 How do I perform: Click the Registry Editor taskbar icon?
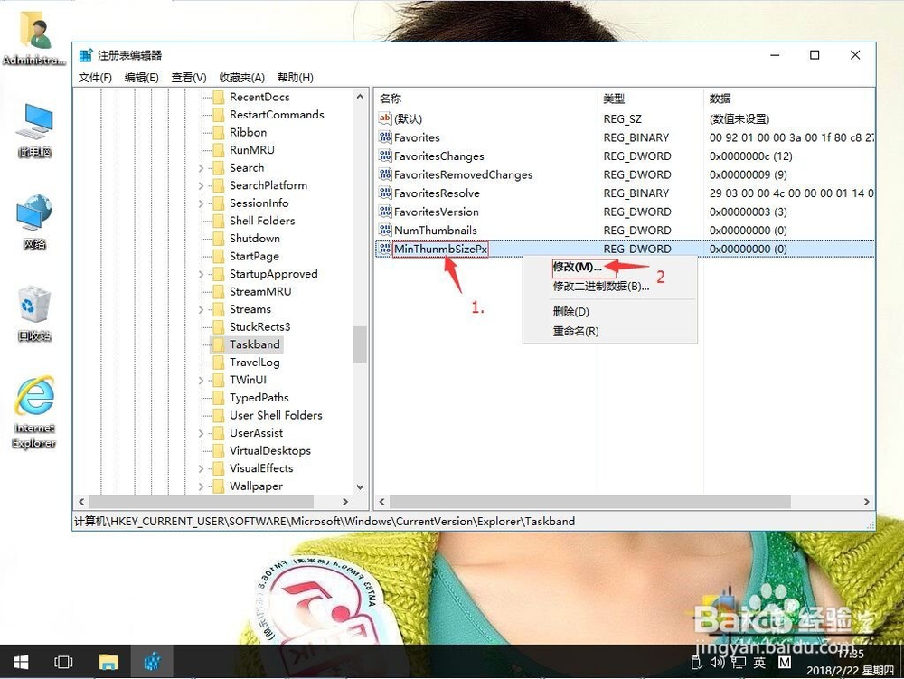coord(152,663)
